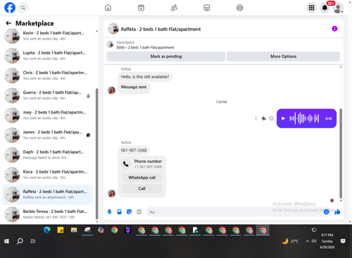Choose a sticker icon

(x=129, y=212)
